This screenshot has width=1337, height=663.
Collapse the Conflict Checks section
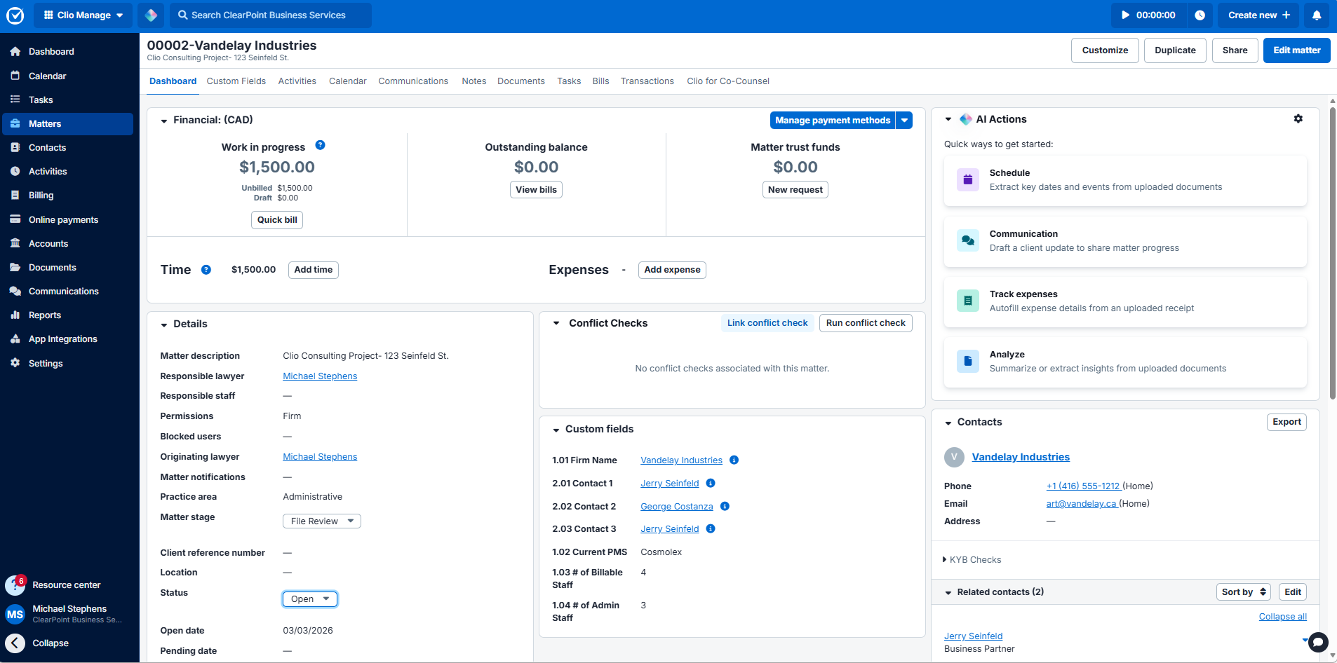[x=556, y=323]
